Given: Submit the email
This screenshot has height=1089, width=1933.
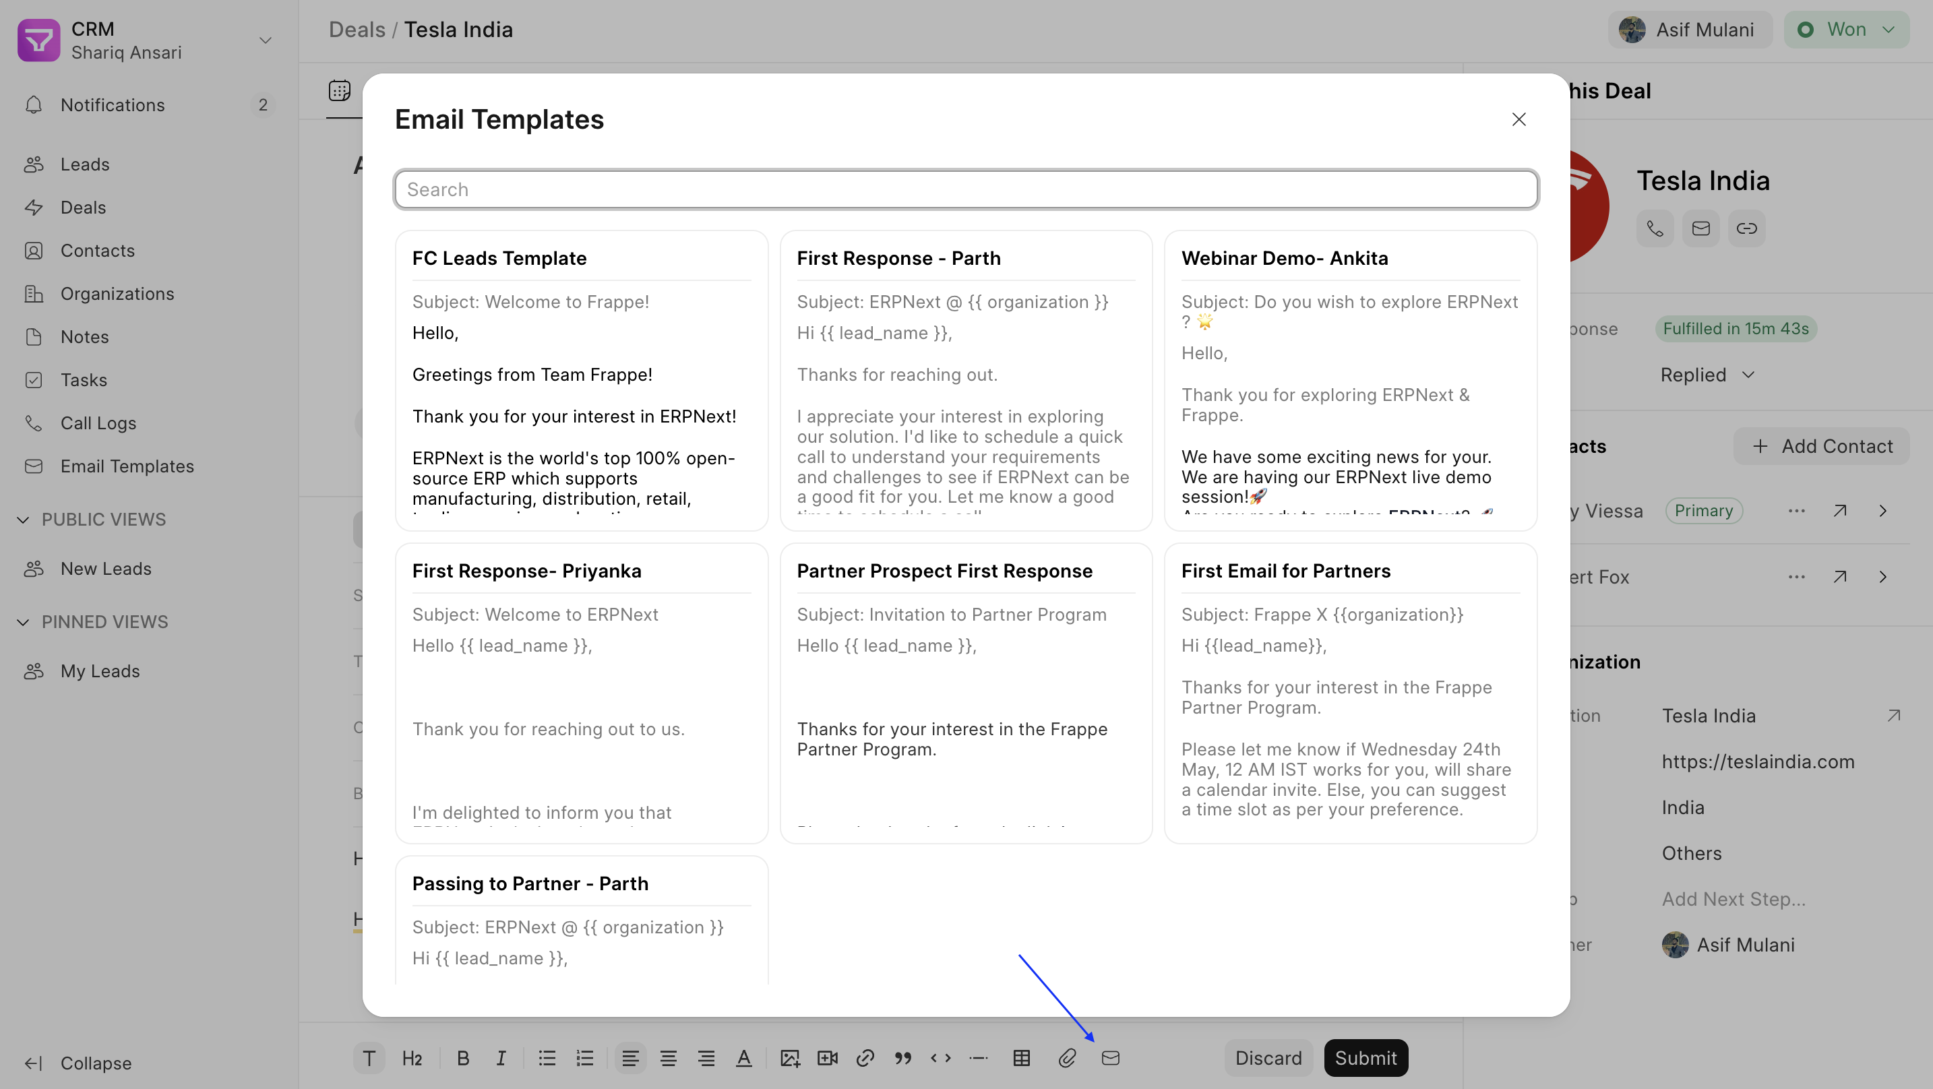Looking at the screenshot, I should [x=1366, y=1058].
